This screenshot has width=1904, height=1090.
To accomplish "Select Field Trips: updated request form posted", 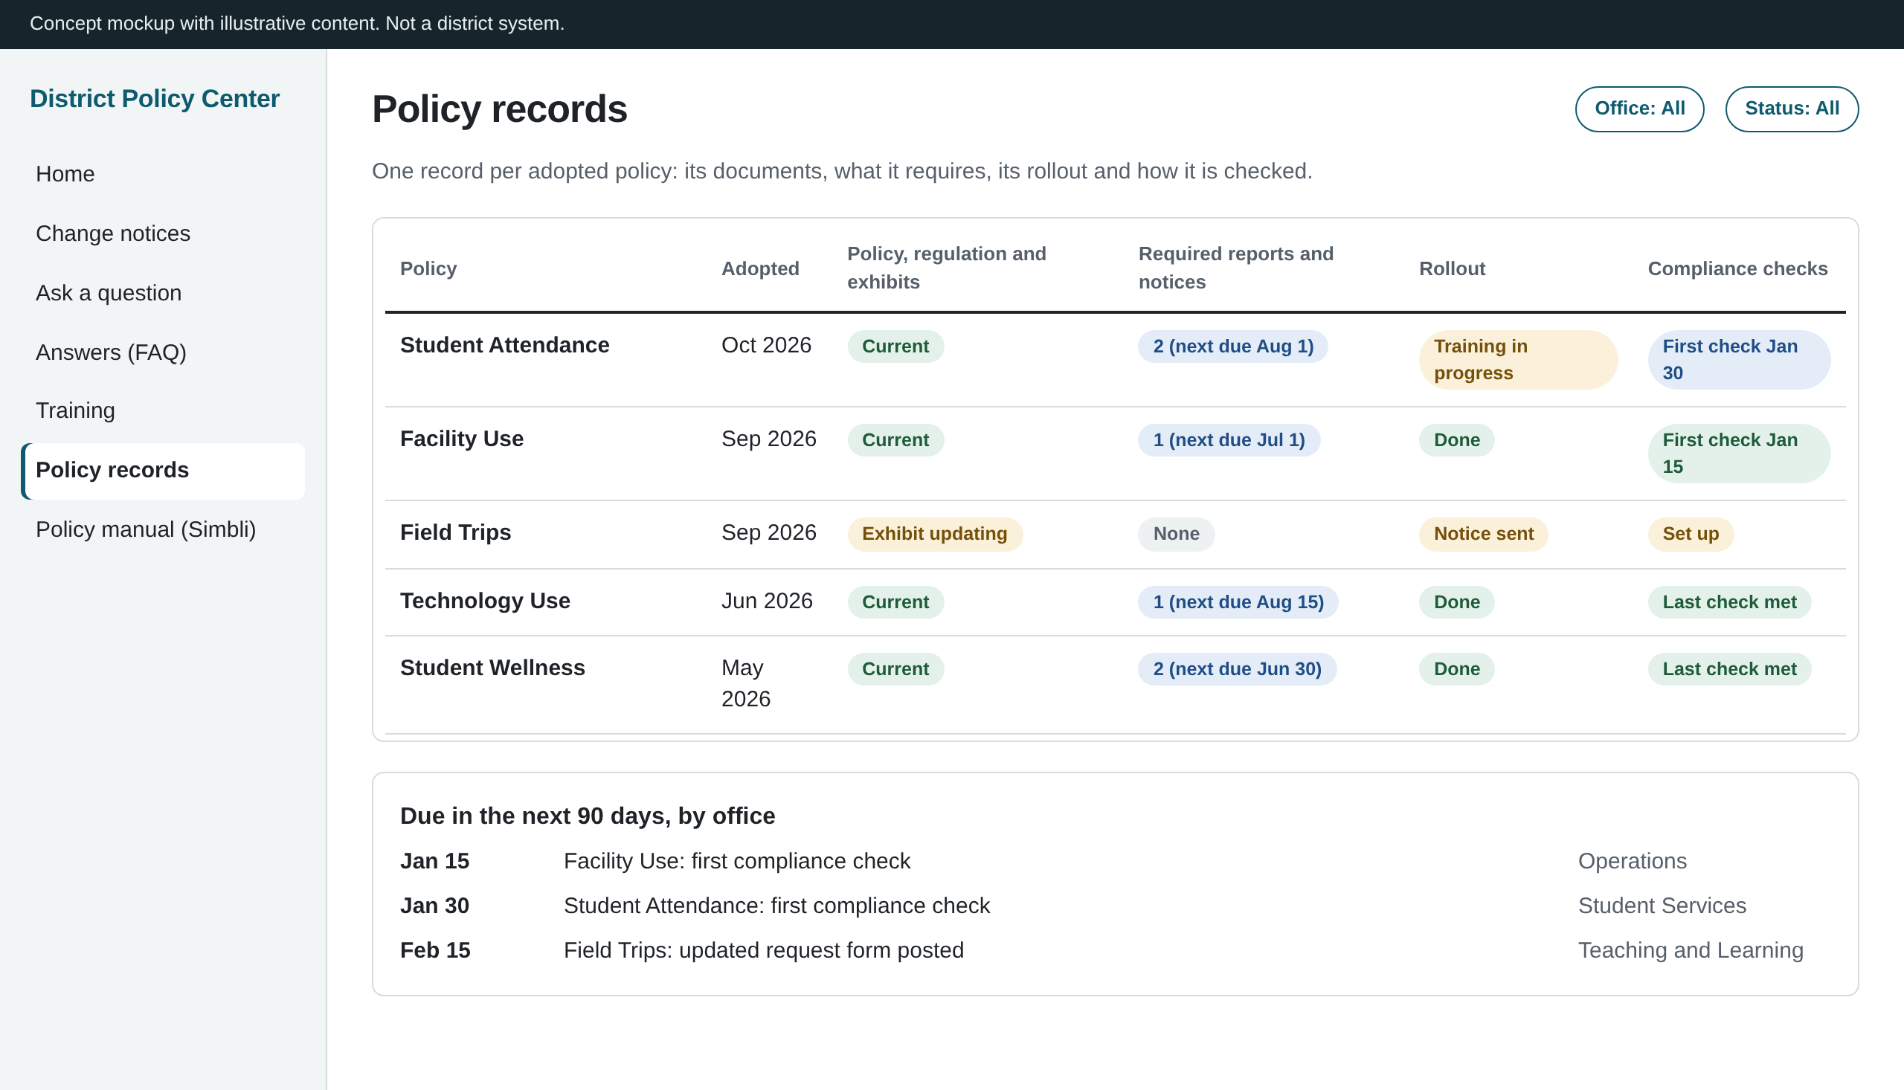I will (x=763, y=950).
